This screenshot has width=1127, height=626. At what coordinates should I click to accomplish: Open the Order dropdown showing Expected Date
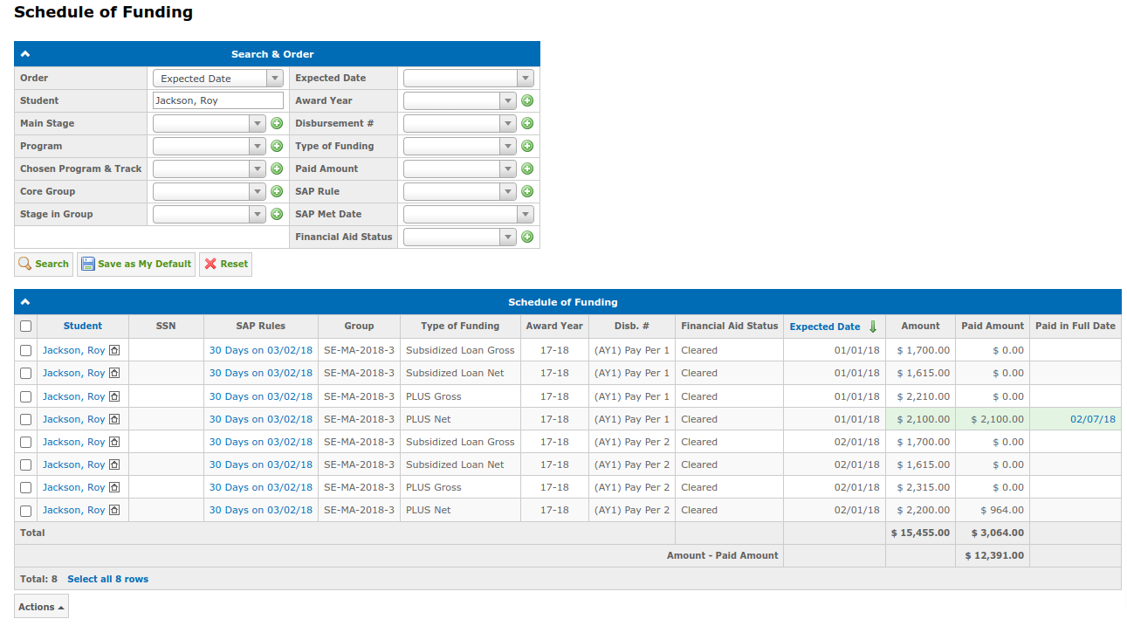pyautogui.click(x=218, y=78)
